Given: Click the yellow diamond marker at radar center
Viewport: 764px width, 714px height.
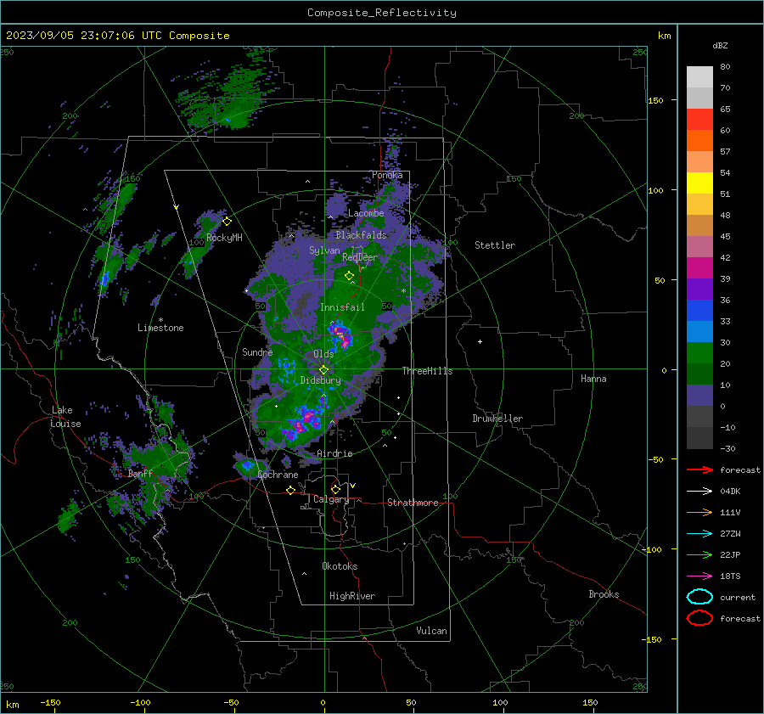Looking at the screenshot, I should point(323,370).
